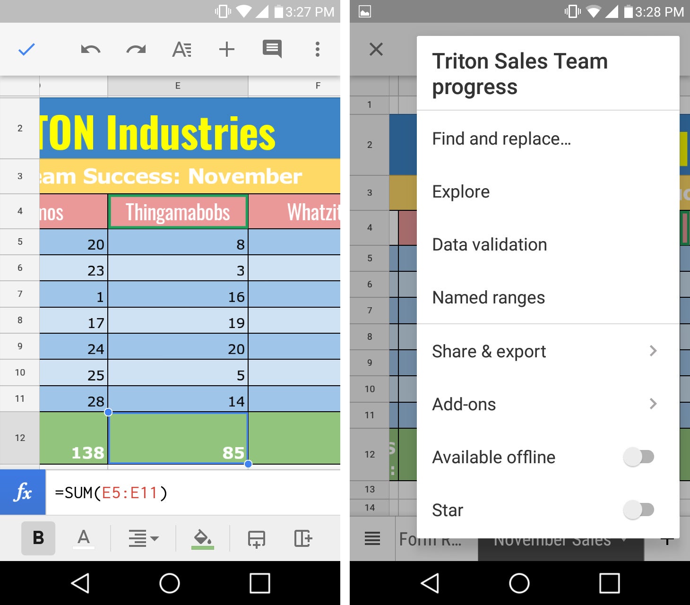Select the row 12 header in left sheet
690x605 pixels.
click(20, 438)
